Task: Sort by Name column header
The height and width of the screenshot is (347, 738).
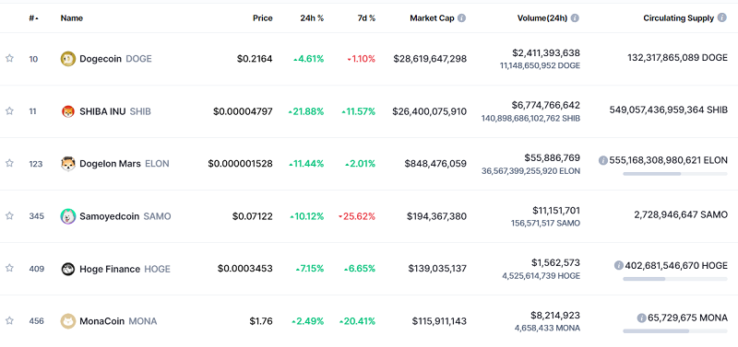Action: pyautogui.click(x=72, y=18)
